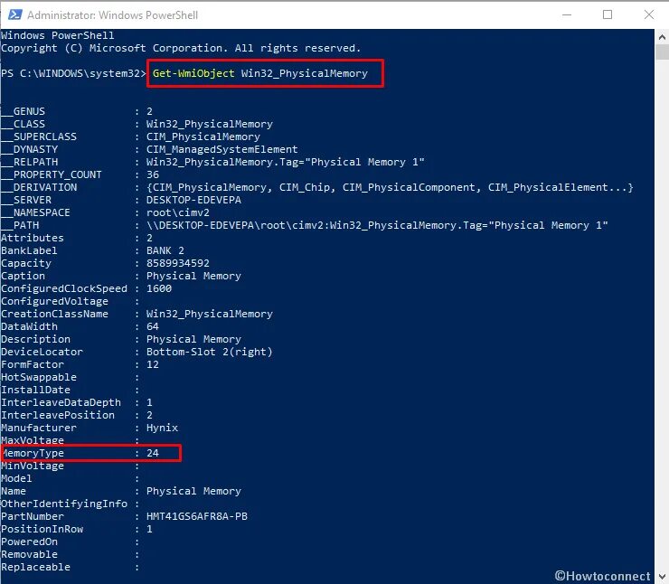The width and height of the screenshot is (669, 584).
Task: Click the PoweredOn property label
Action: coord(30,542)
